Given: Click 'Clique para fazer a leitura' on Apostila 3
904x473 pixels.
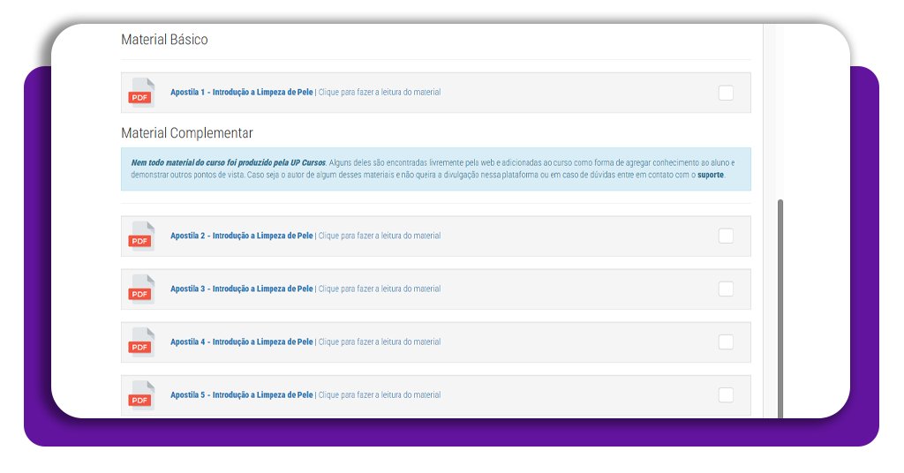Looking at the screenshot, I should (380, 289).
